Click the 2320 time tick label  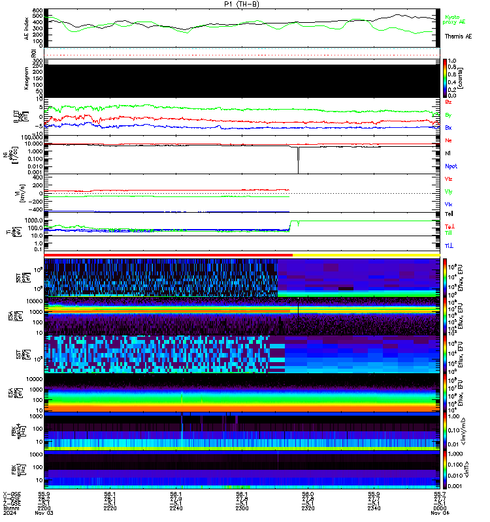[308, 508]
